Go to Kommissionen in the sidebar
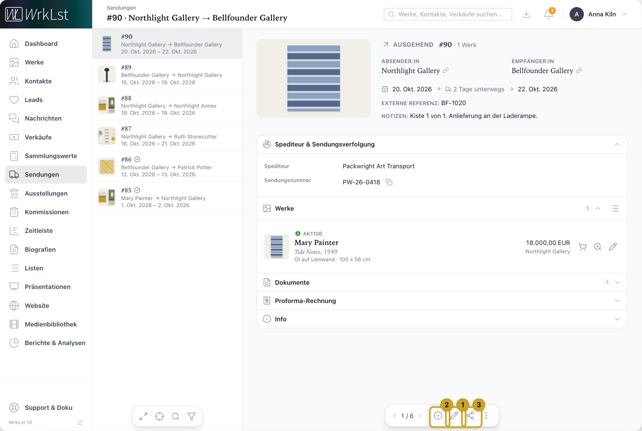Image resolution: width=642 pixels, height=431 pixels. pos(46,212)
